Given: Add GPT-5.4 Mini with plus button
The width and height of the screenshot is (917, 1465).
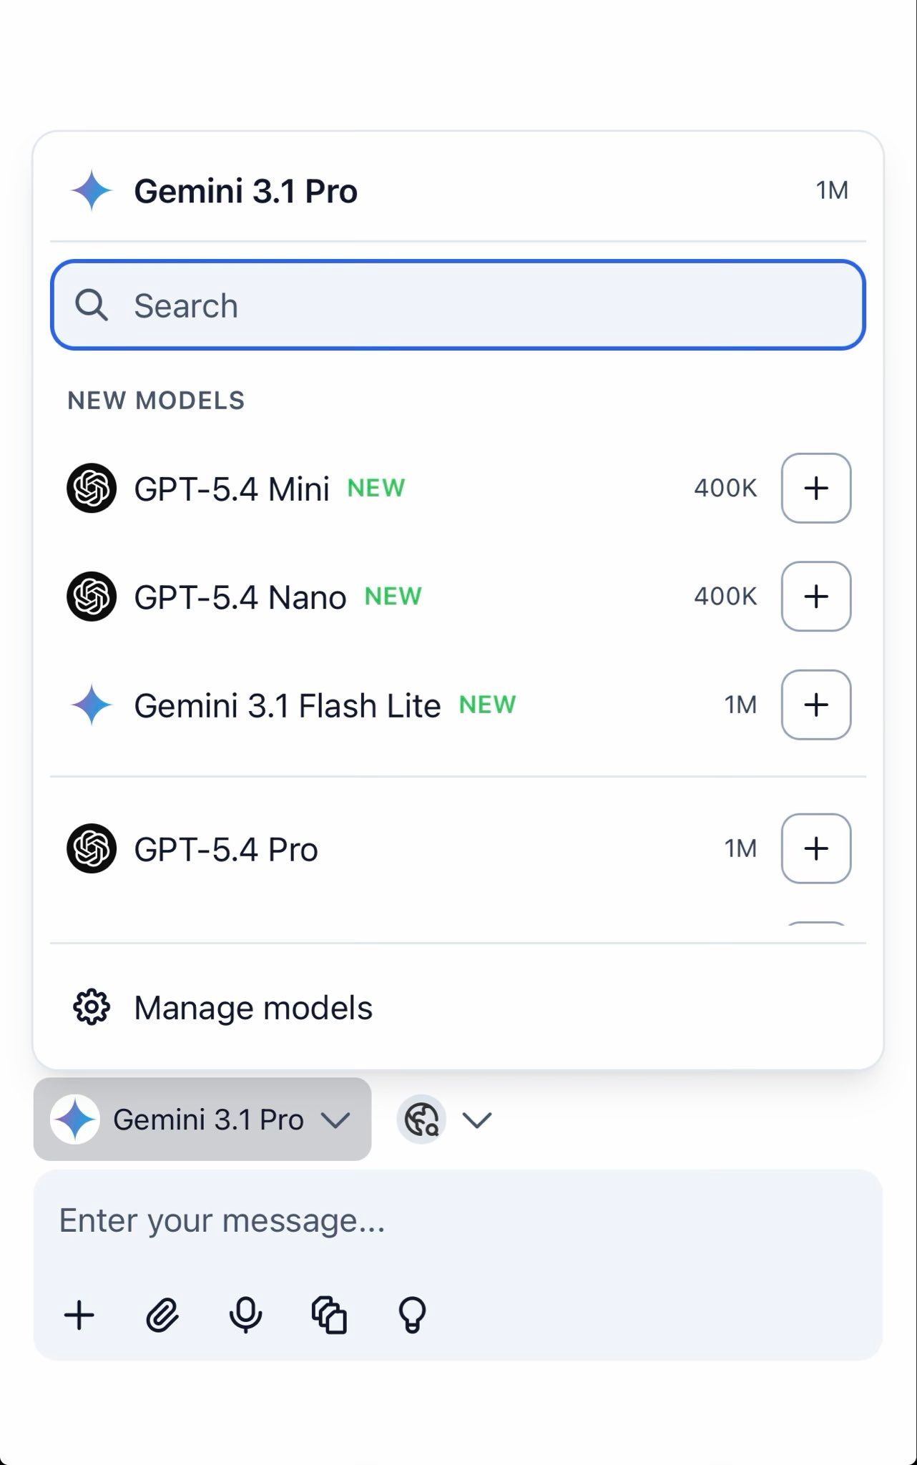Looking at the screenshot, I should click(x=815, y=488).
